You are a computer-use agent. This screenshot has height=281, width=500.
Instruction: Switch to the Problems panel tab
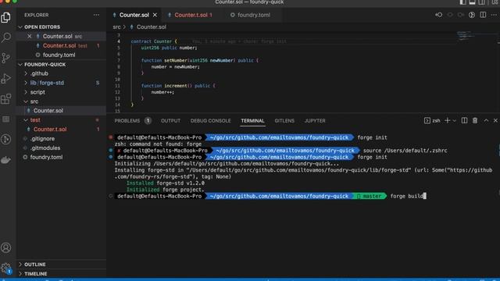tap(132, 121)
